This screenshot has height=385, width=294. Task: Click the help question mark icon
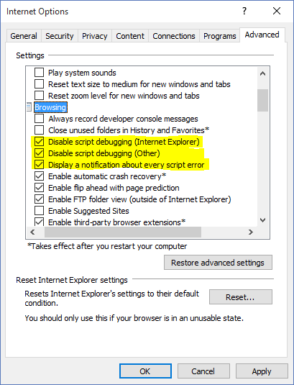pyautogui.click(x=244, y=11)
